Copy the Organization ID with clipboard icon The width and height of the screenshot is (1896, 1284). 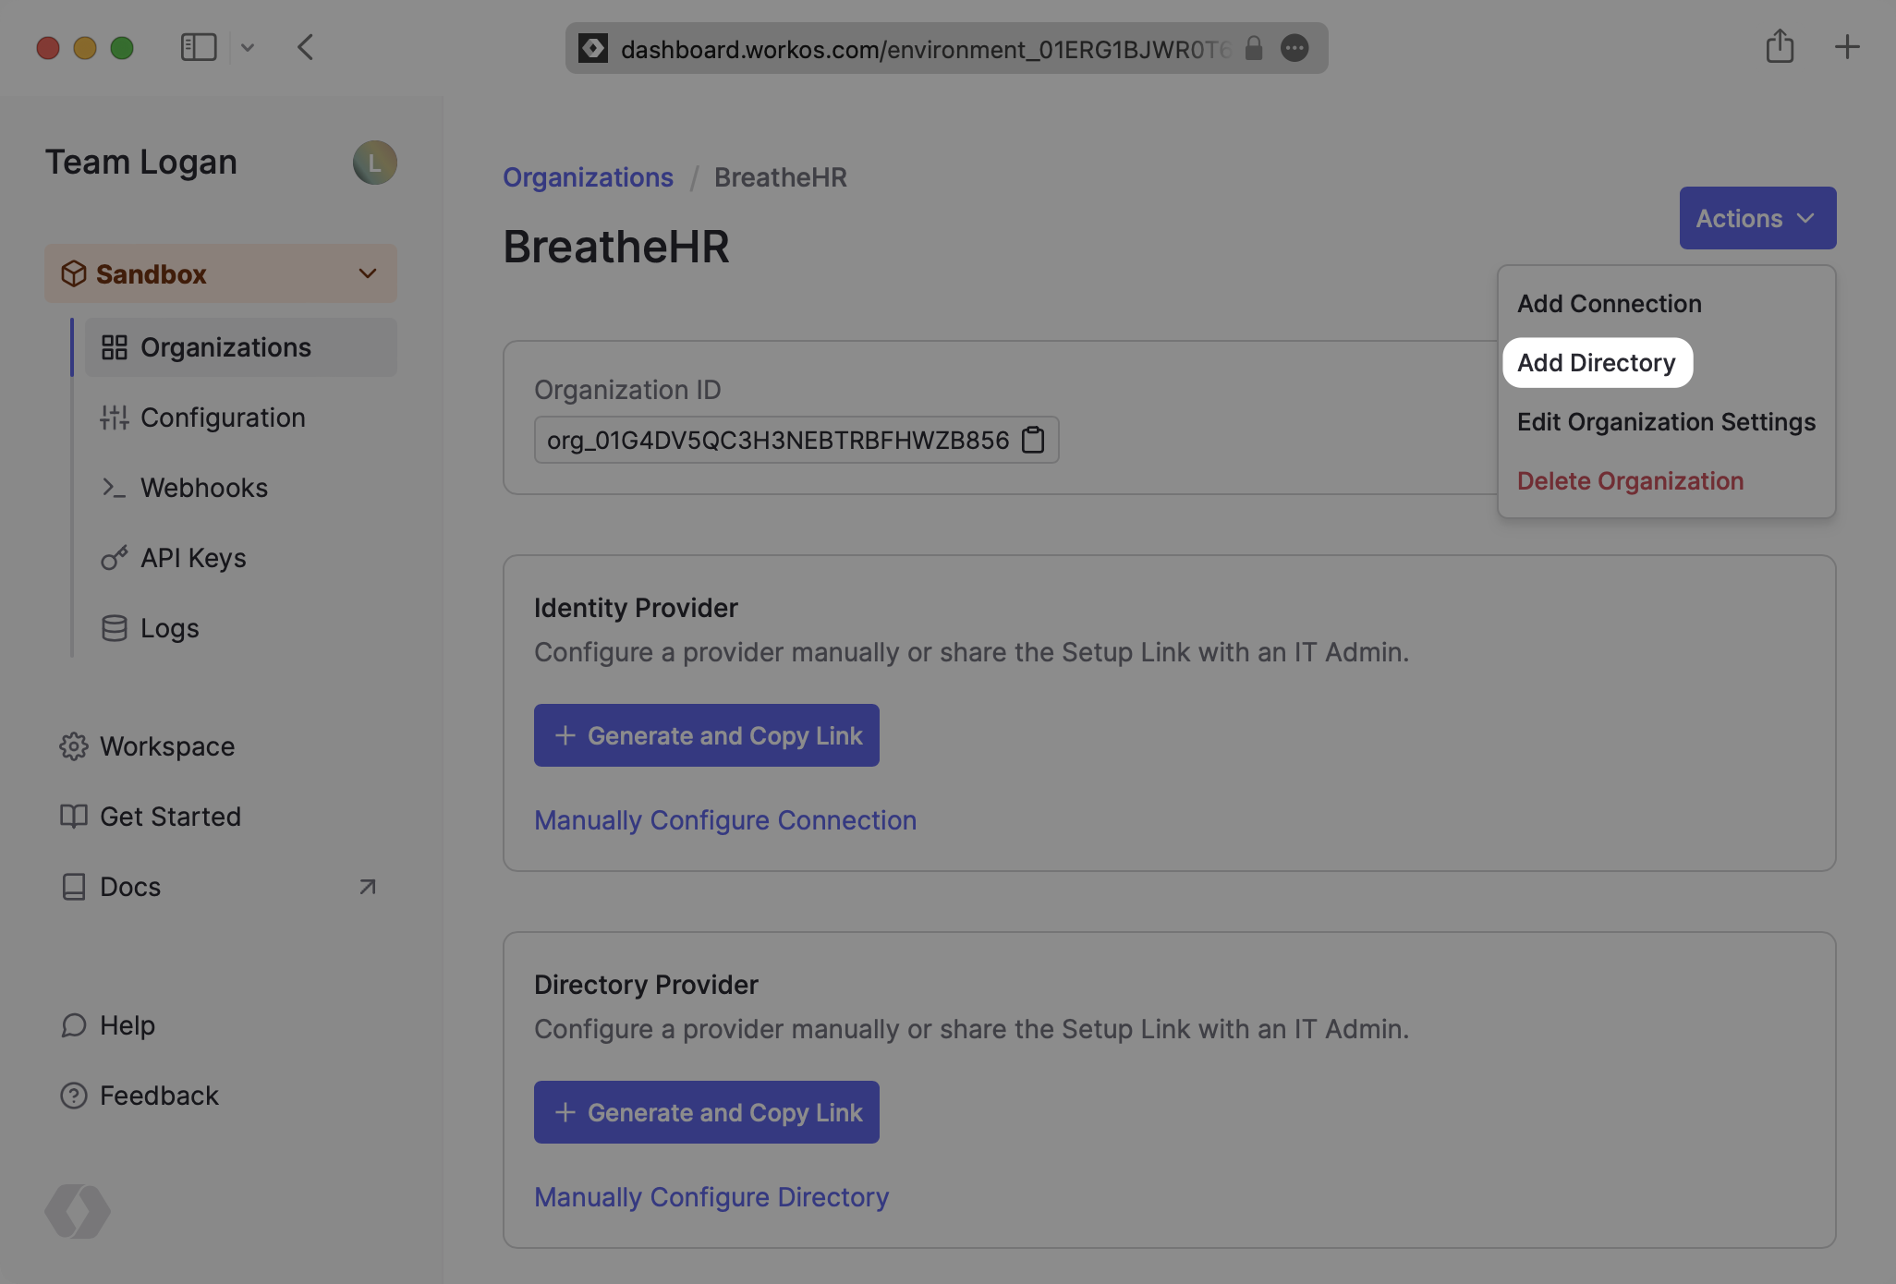coord(1033,440)
